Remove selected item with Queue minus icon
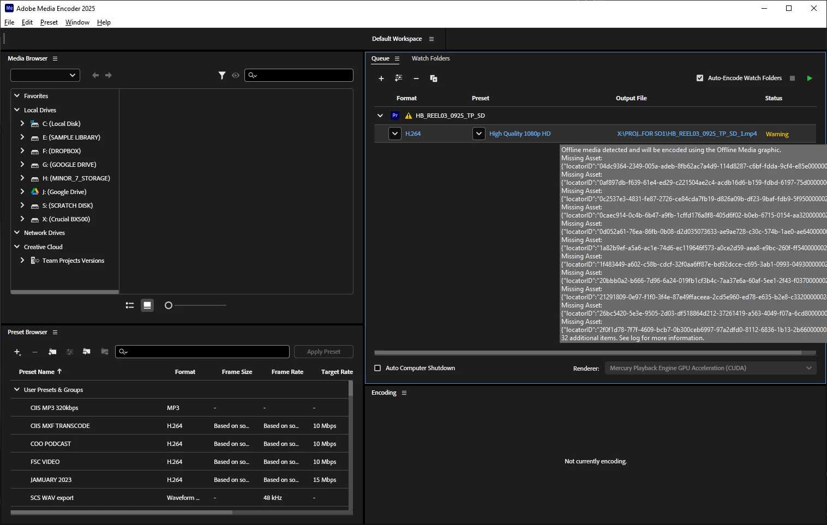 coord(416,79)
